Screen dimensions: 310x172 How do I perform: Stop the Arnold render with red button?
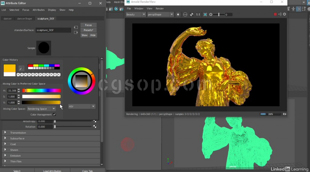pyautogui.click(x=275, y=15)
